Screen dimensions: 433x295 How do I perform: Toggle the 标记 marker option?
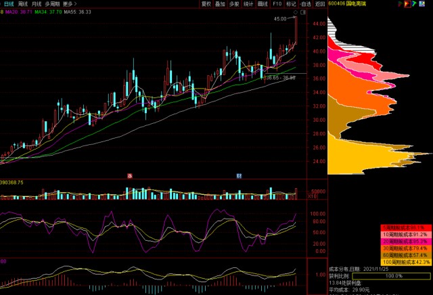(291, 4)
